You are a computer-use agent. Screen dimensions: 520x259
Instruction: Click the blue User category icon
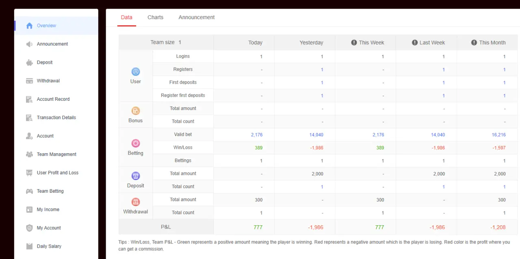pos(136,72)
